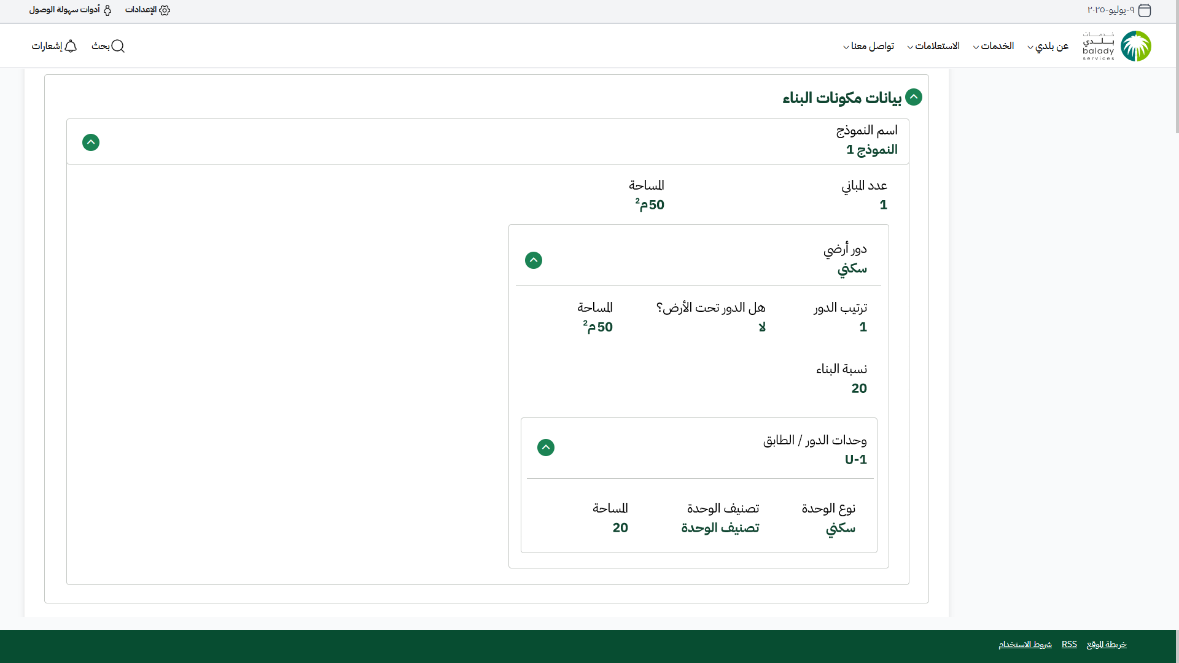Click RSS footer link
This screenshot has width=1179, height=663.
1069,645
